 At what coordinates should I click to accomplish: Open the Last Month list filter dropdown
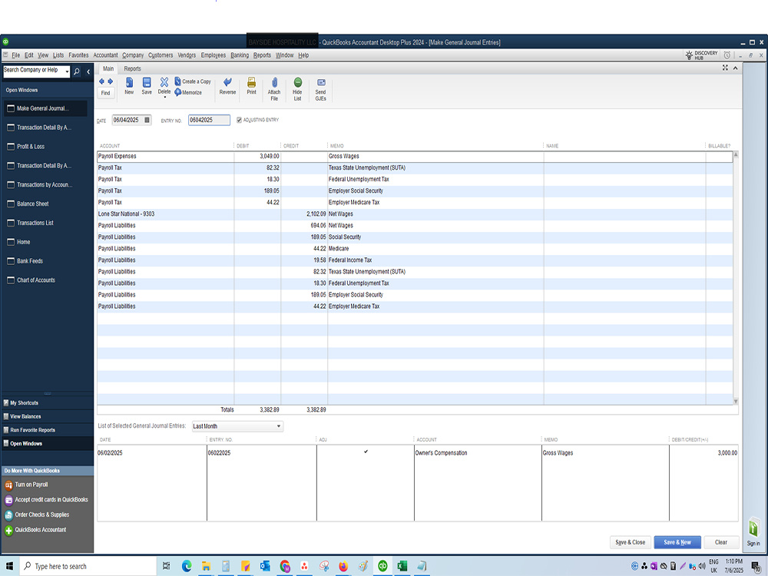pos(237,426)
